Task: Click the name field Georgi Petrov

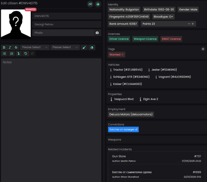Action: 67,25
